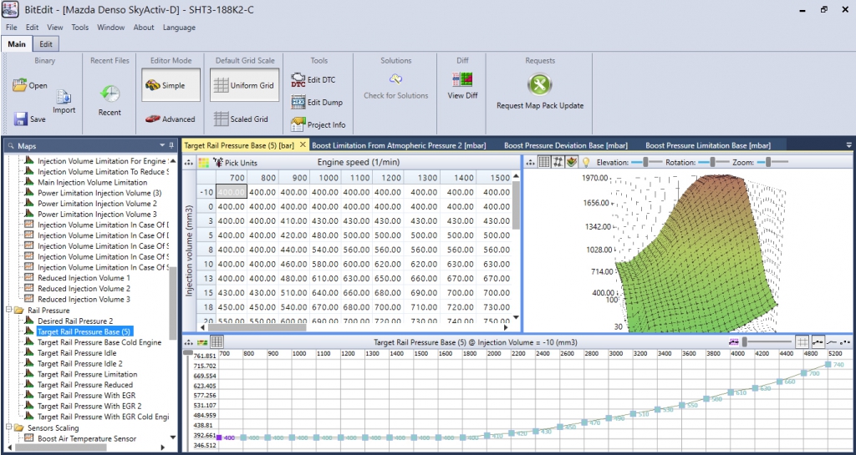Click the table cell at -10 mm3 and 700 rpm
This screenshot has height=455, width=856.
tap(232, 192)
